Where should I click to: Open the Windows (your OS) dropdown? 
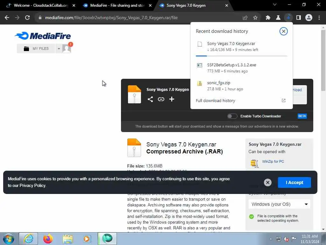pos(279,204)
